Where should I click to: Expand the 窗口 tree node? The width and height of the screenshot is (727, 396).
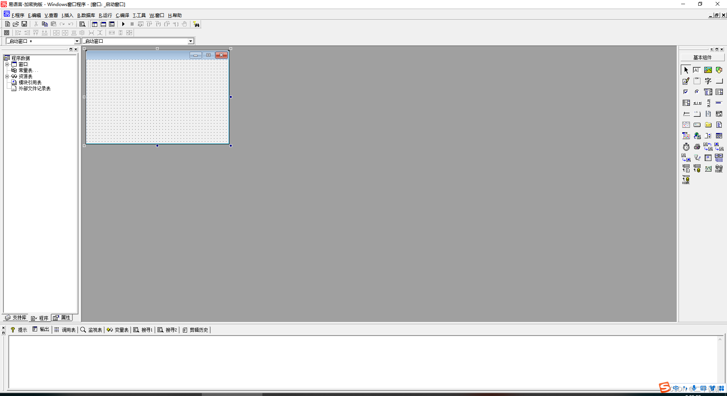(7, 64)
